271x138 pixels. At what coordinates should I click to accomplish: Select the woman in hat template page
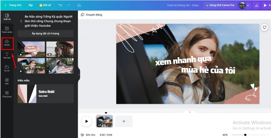point(60,66)
